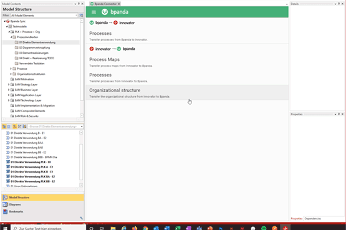This screenshot has height=230, width=346.
Task: Click the alphabetical sort icon in browse toolbar
Action: (x=15, y=127)
